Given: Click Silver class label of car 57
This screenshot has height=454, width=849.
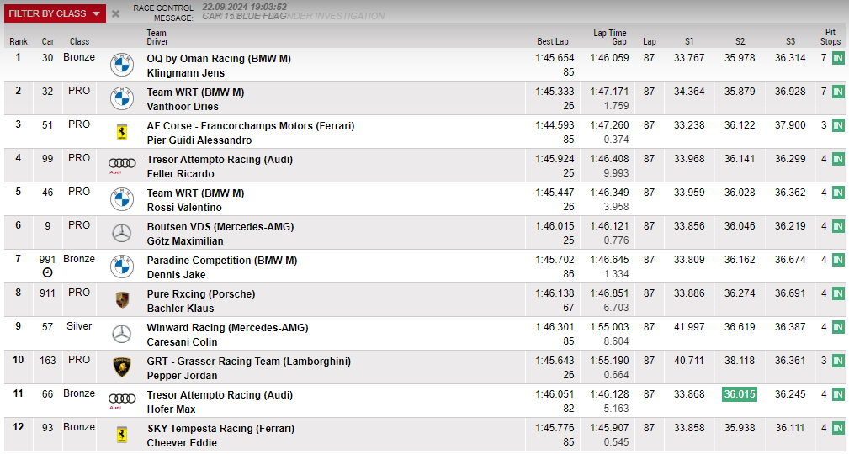Looking at the screenshot, I should tap(79, 325).
